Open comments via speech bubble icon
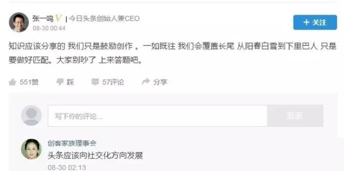The height and width of the screenshot is (171, 344). tap(95, 82)
